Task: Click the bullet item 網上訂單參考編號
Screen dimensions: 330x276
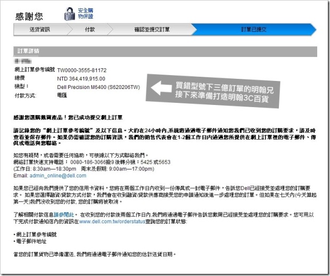Action: (x=35, y=234)
